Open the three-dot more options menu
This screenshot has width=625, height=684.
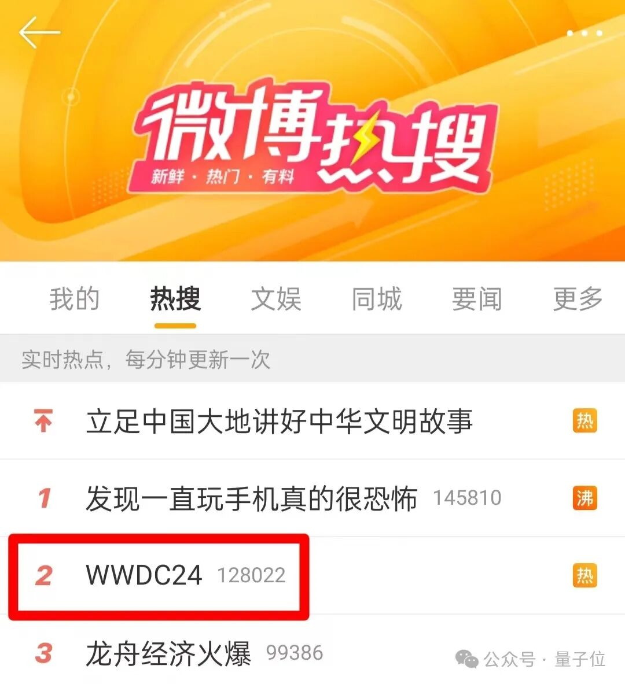click(584, 33)
